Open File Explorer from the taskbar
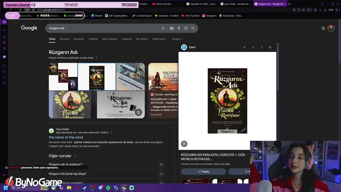 69,188
